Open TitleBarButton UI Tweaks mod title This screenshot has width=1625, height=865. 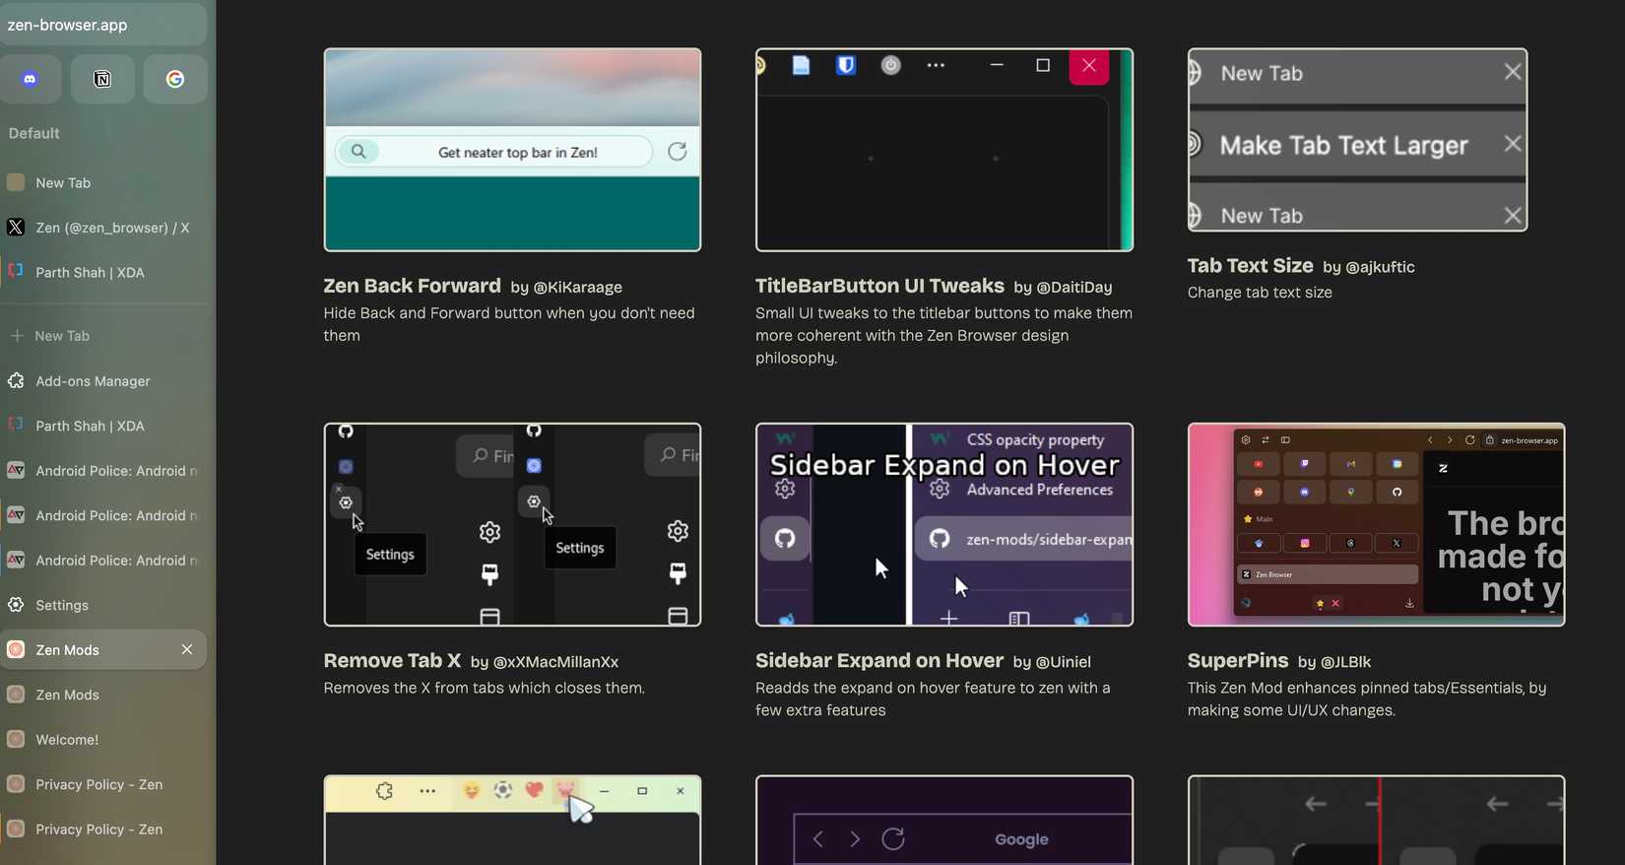coord(878,286)
